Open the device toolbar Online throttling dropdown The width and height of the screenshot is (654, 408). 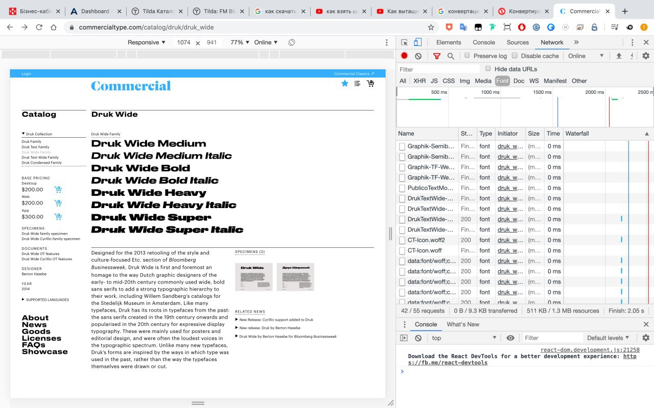(266, 42)
